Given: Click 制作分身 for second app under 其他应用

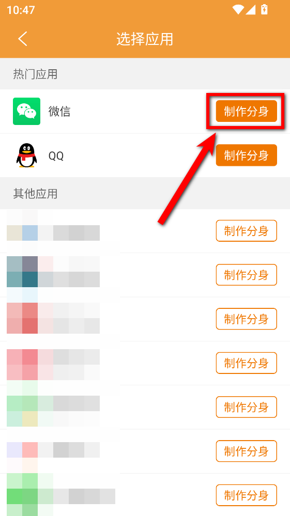Looking at the screenshot, I should (x=246, y=274).
